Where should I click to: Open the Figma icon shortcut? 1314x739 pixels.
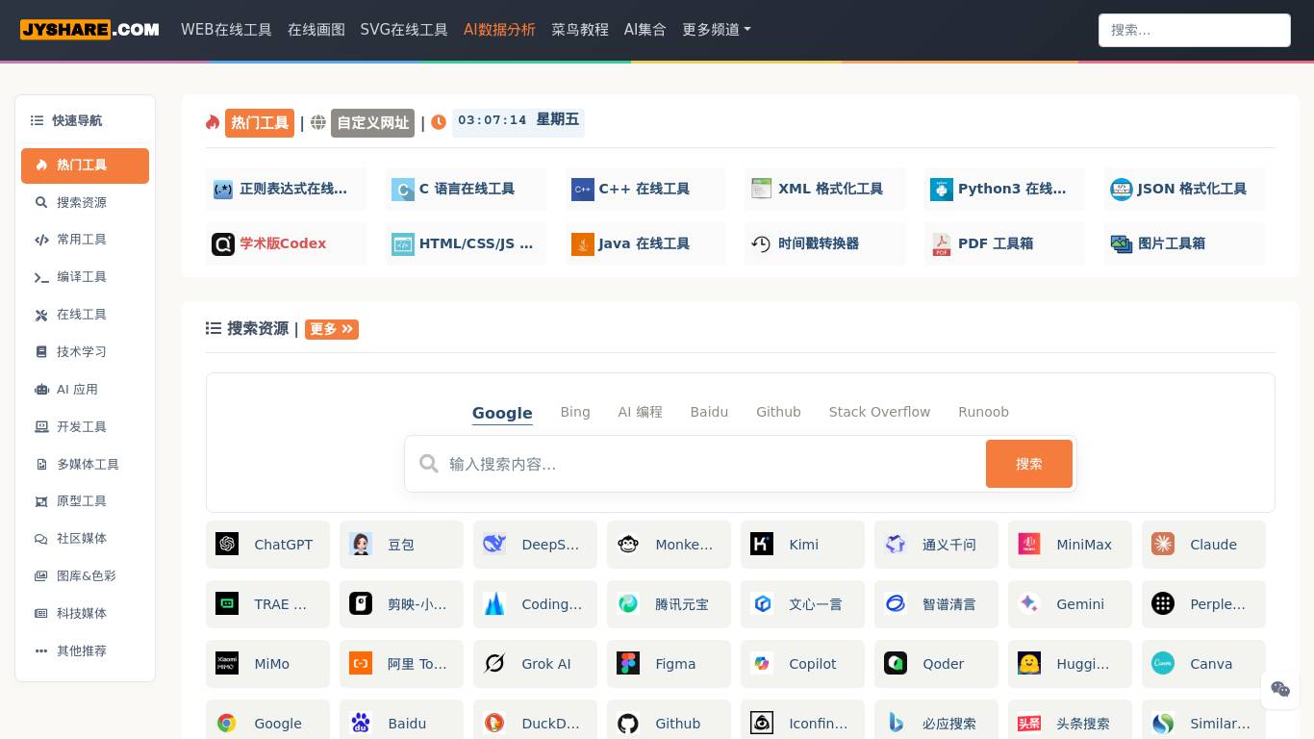click(628, 664)
